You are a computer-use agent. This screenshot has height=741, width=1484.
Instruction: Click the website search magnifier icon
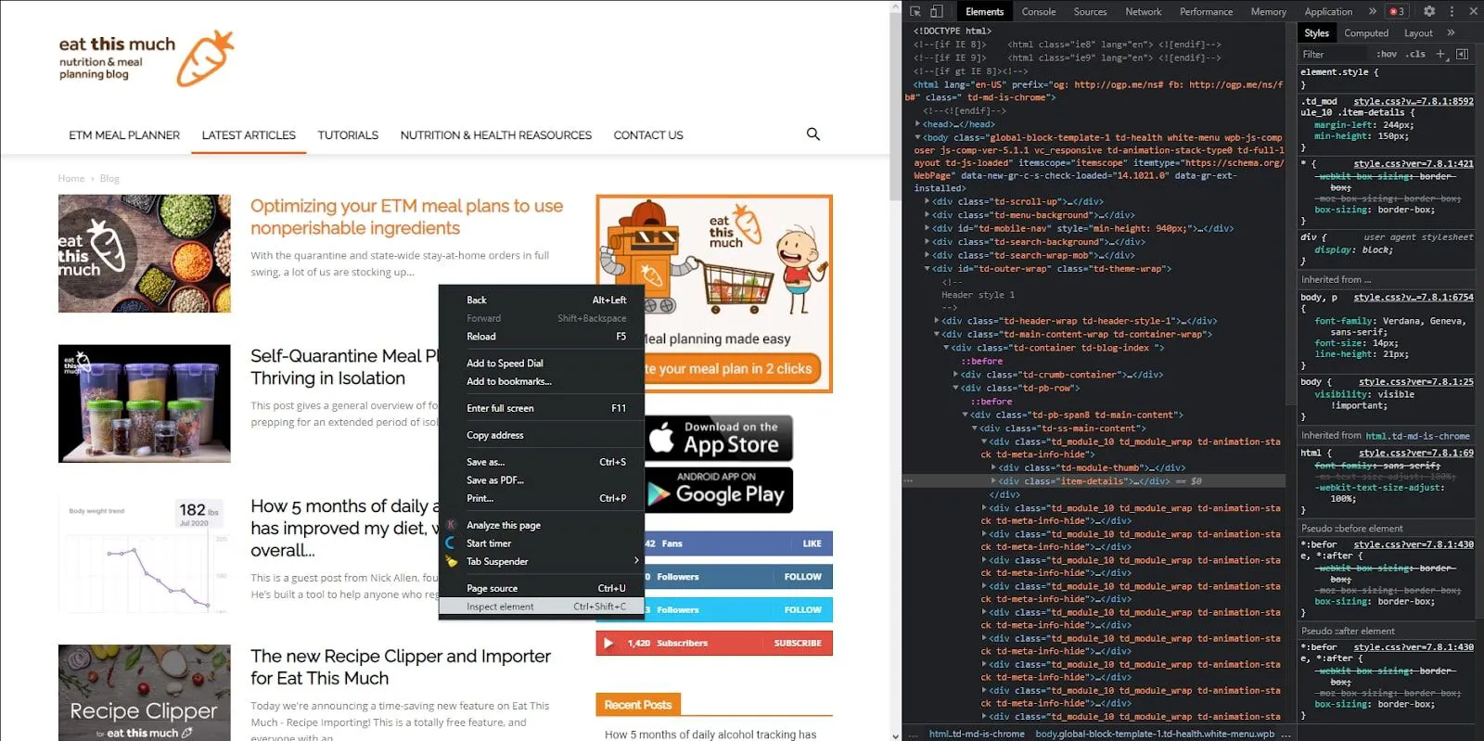click(813, 134)
